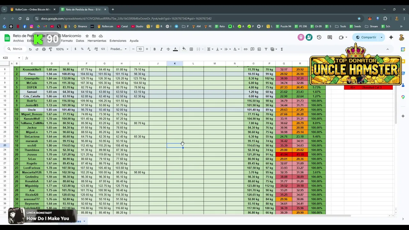409x230 pixels.
Task: Click cell with name Kronoskiller9
Action: click(x=32, y=70)
